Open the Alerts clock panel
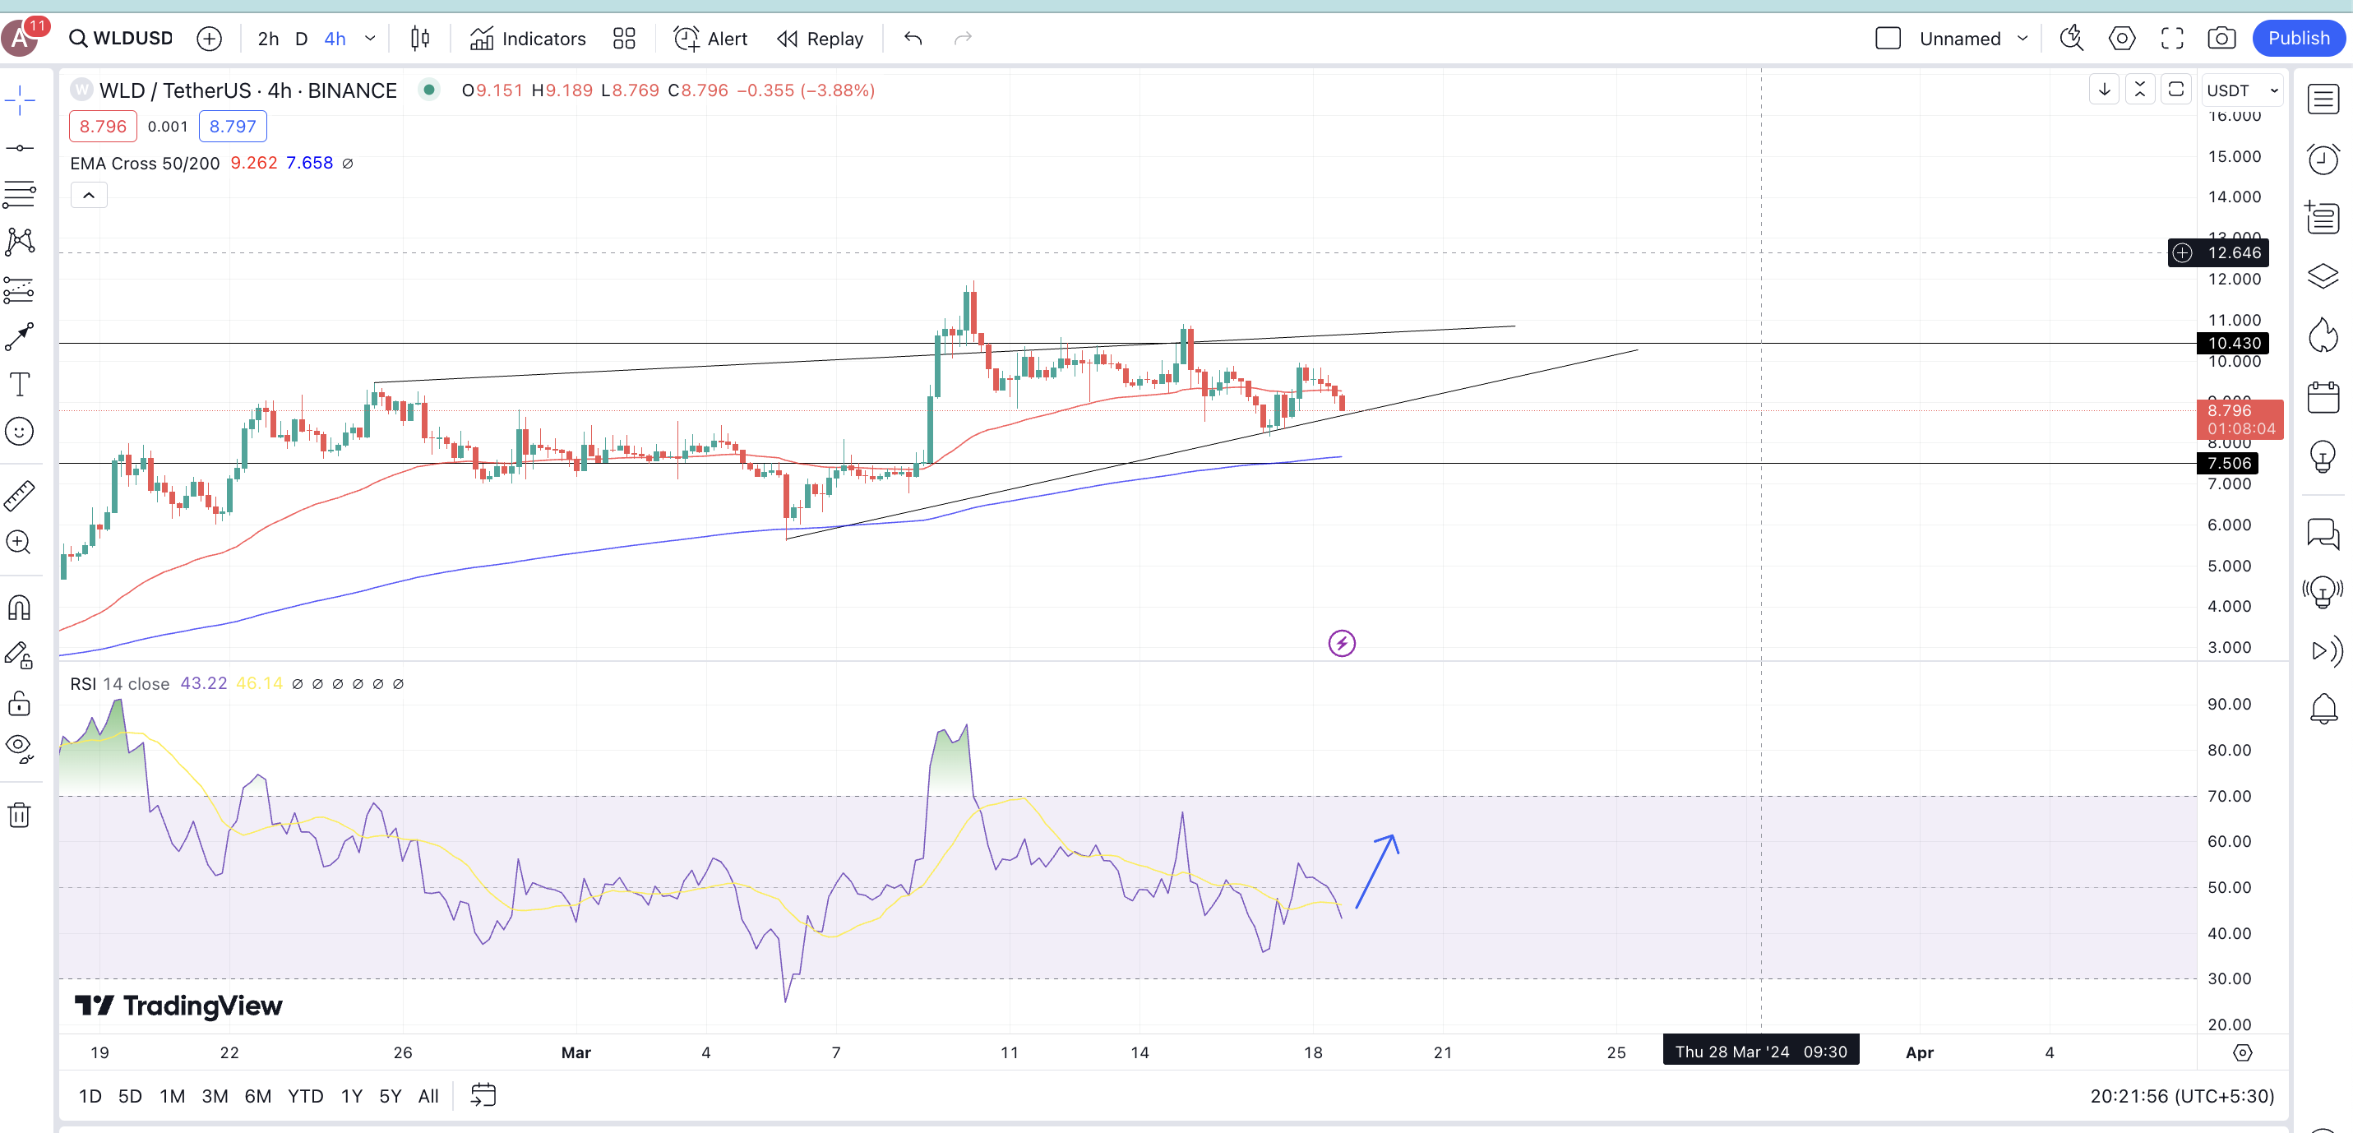Screen dimensions: 2353x1133 click(2322, 159)
